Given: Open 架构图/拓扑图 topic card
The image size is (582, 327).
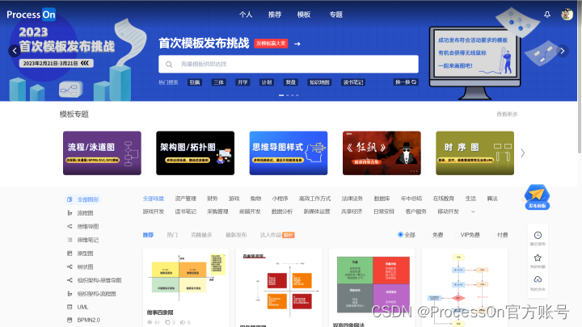Looking at the screenshot, I should [196, 153].
